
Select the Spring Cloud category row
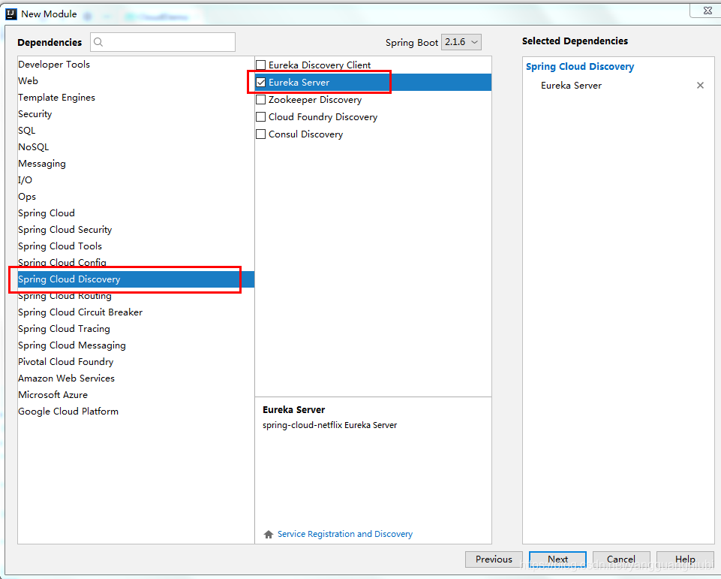coord(136,213)
